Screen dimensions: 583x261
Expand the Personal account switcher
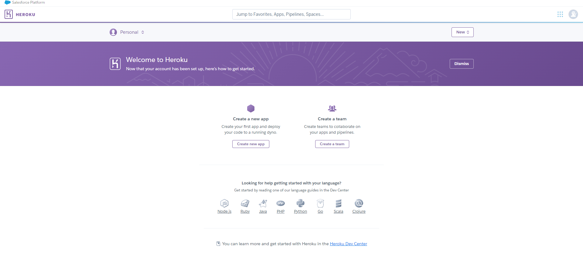click(127, 32)
